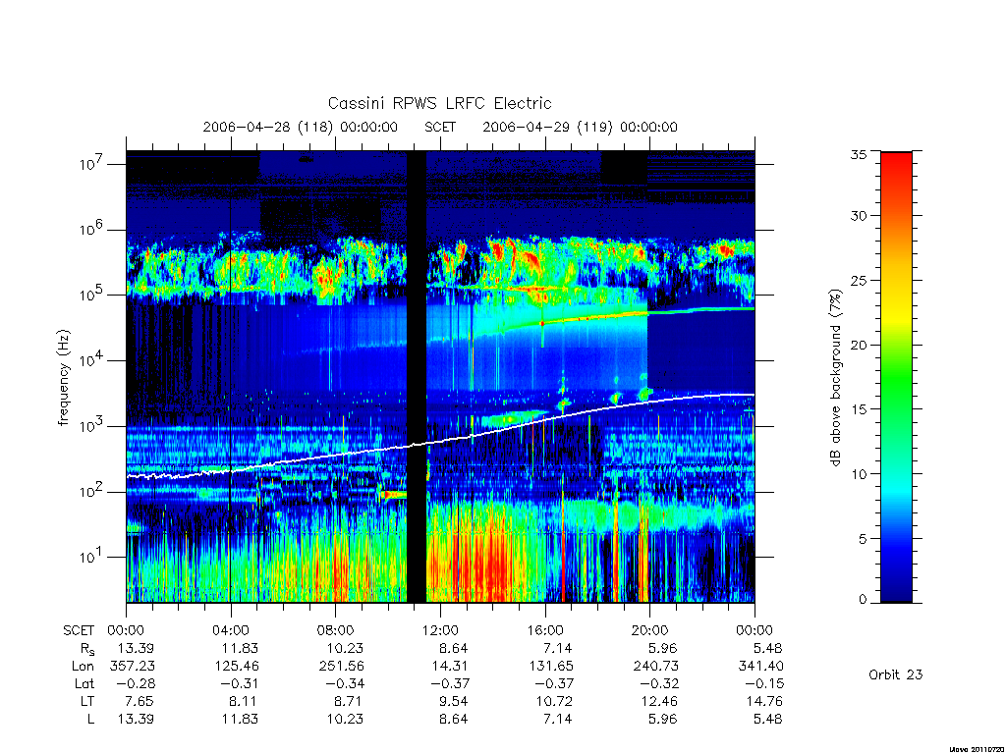Click the color bar tick label '20'

coord(859,345)
